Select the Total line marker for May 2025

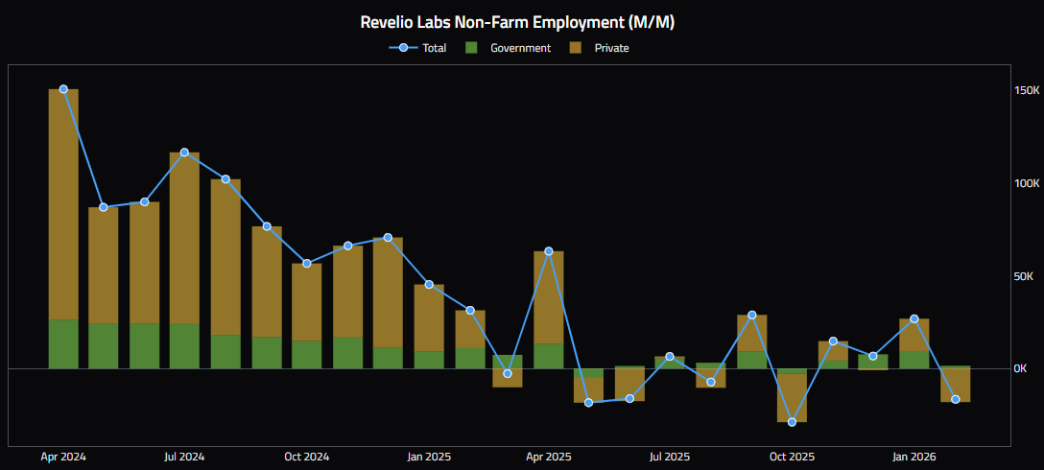(x=588, y=403)
